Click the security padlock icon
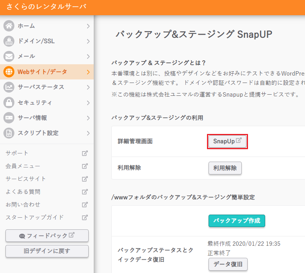The width and height of the screenshot is (305, 273). pos(9,103)
